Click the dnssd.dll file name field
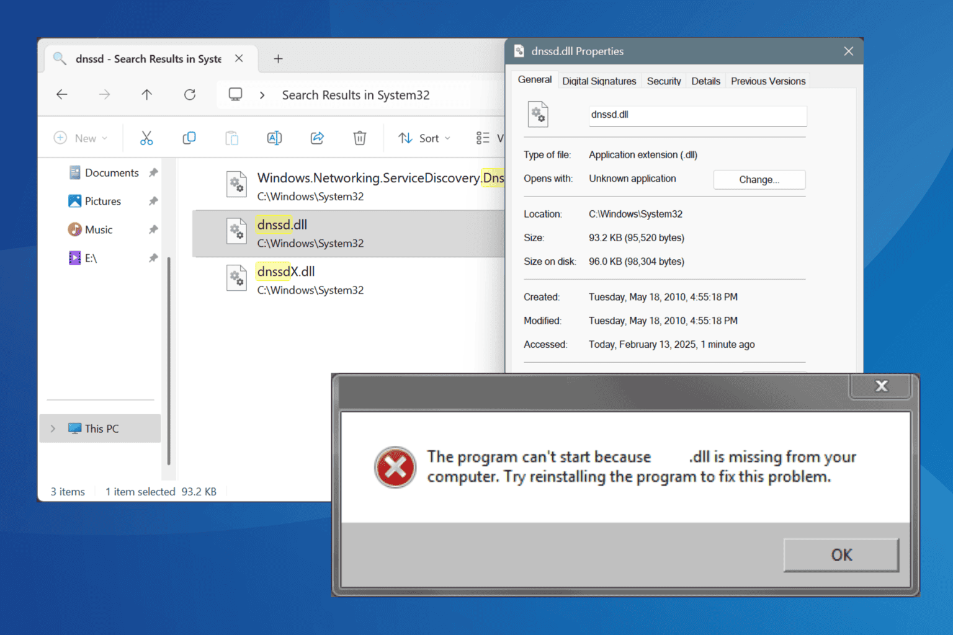Screen dimensions: 953x635 coord(697,115)
